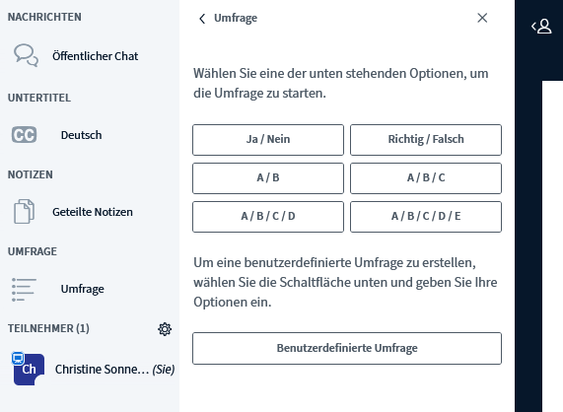Open the shared notes document icon
Viewport: 563px width, 412px height.
[x=24, y=211]
